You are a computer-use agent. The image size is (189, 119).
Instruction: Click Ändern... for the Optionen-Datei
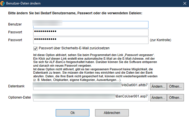pos(158,98)
